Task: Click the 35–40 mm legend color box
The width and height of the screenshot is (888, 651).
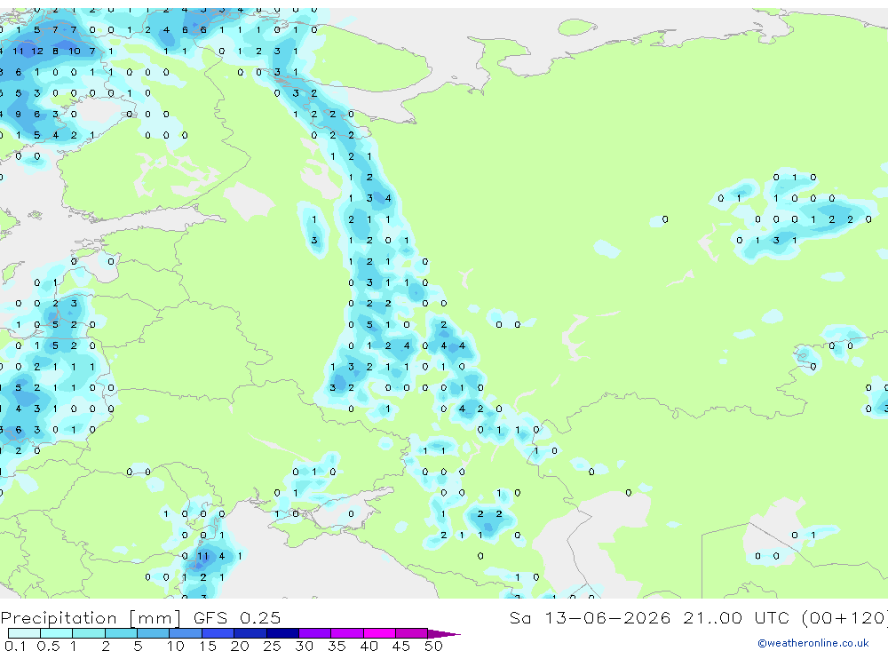Action: tap(347, 633)
